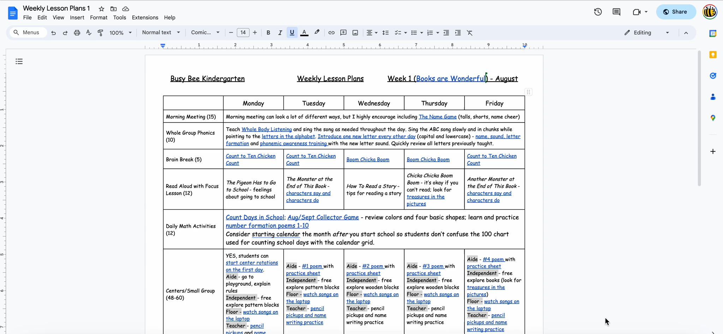Toggle italic formatting
The image size is (723, 334).
pyautogui.click(x=280, y=32)
